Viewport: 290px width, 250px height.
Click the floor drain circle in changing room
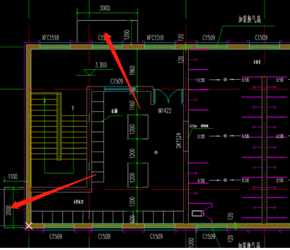coord(156,152)
